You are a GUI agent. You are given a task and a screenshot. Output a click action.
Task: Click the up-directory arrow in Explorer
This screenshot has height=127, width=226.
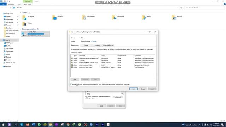(x=11, y=8)
